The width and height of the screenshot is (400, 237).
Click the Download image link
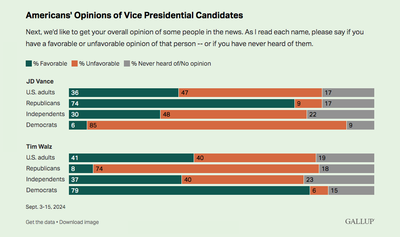click(79, 222)
